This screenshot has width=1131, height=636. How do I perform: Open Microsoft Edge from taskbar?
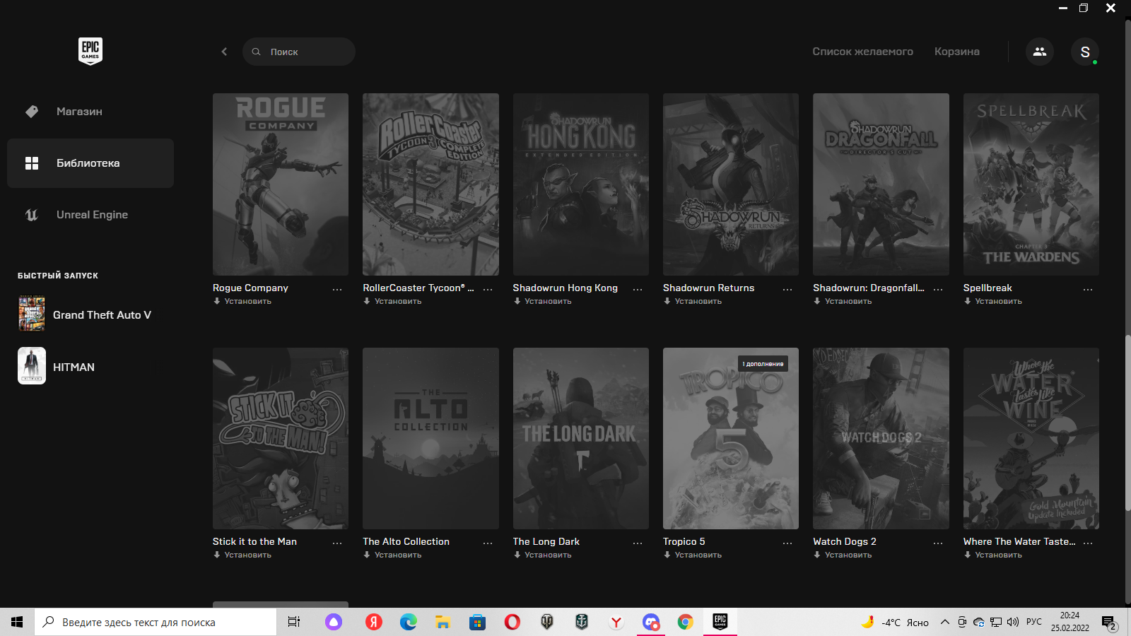point(409,622)
